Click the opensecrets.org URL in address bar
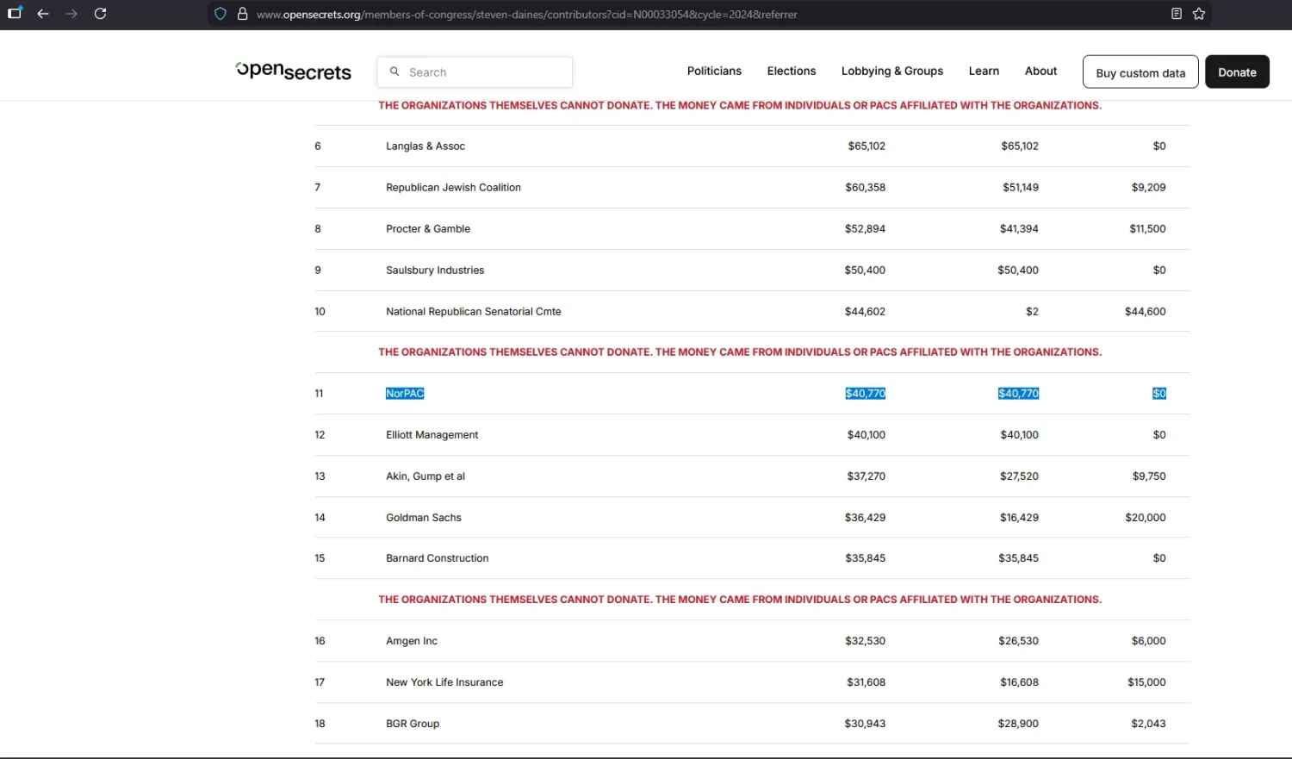This screenshot has height=759, width=1292. coord(527,15)
